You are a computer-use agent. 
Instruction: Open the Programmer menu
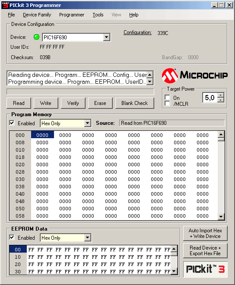point(72,15)
